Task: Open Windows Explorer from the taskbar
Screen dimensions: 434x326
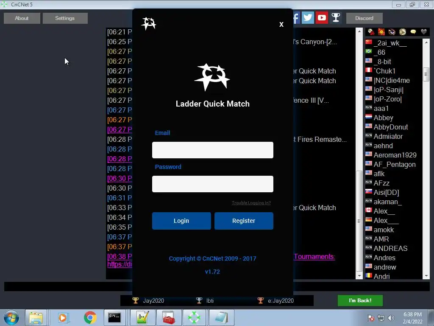Action: [36, 318]
